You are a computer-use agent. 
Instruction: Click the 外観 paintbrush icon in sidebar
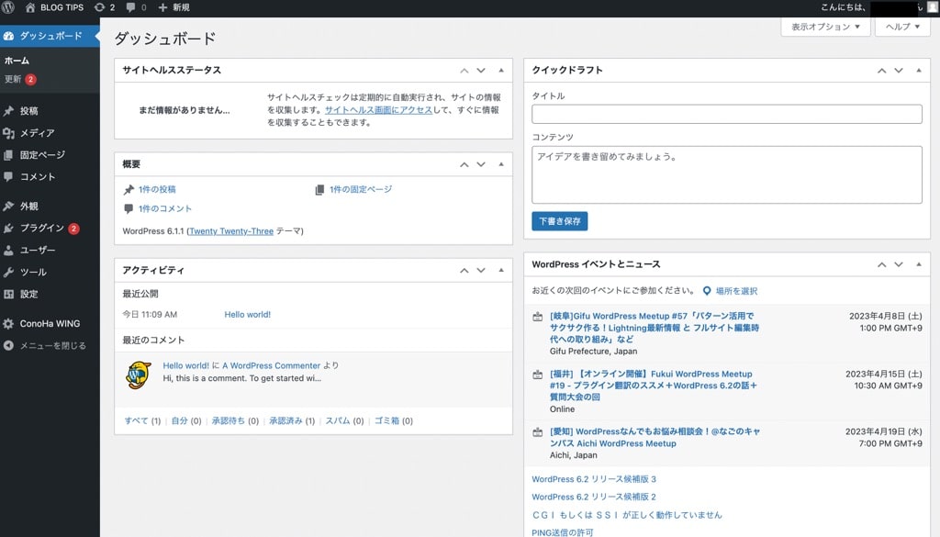coord(8,207)
